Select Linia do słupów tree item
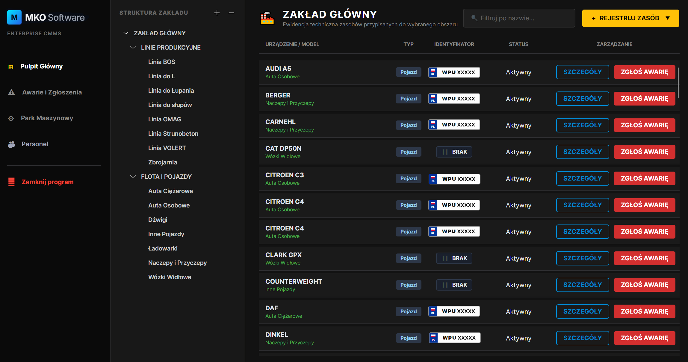This screenshot has height=362, width=688. pos(170,105)
